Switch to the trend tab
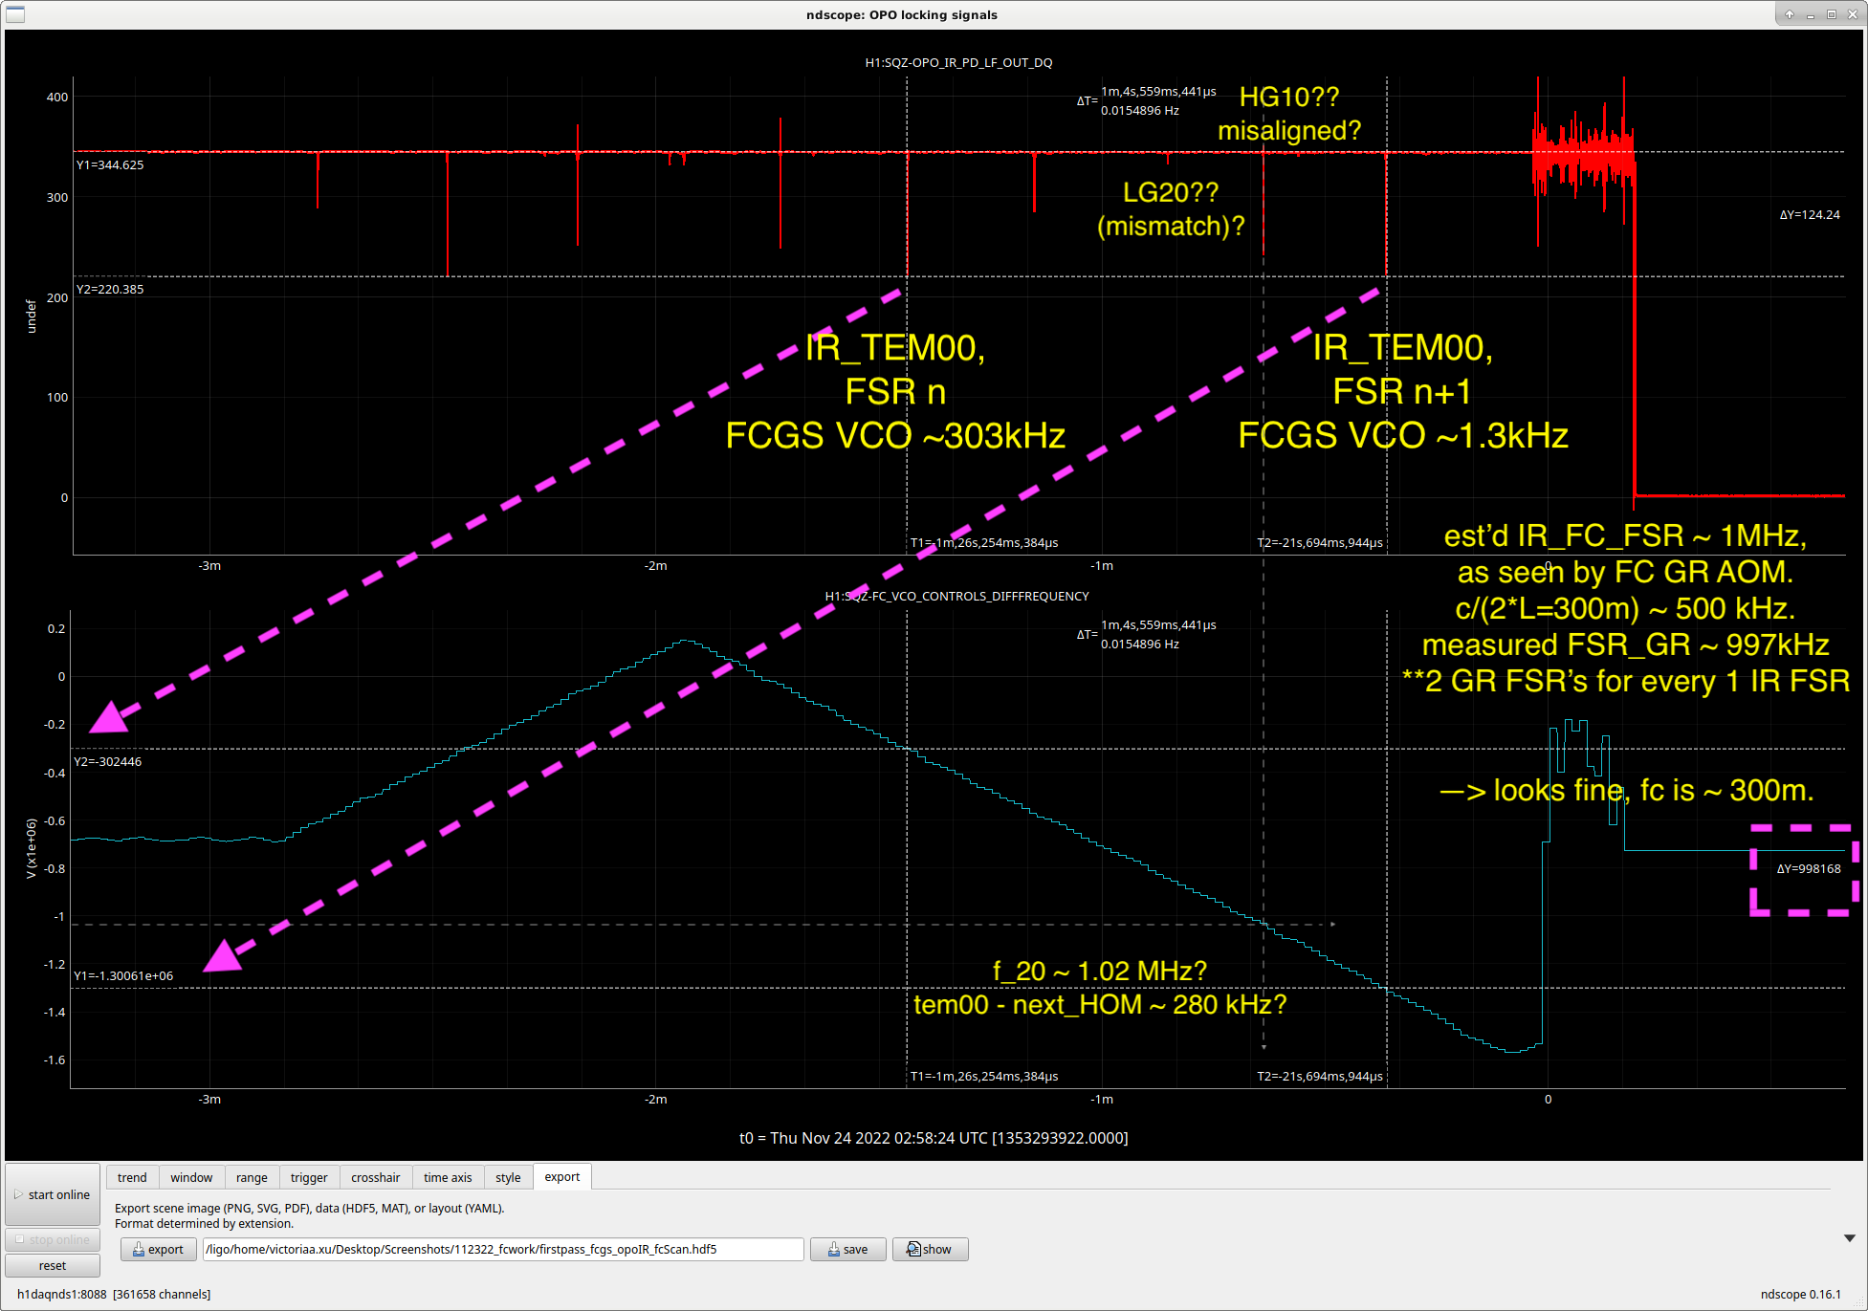 [x=132, y=1177]
